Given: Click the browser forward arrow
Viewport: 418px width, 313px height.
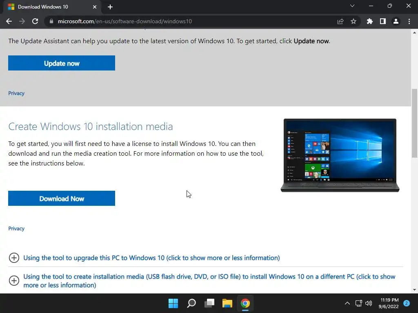Looking at the screenshot, I should pyautogui.click(x=22, y=21).
